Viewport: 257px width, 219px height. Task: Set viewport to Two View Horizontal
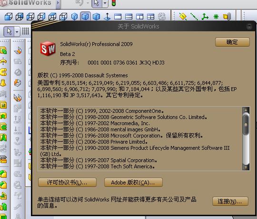[128, 17]
